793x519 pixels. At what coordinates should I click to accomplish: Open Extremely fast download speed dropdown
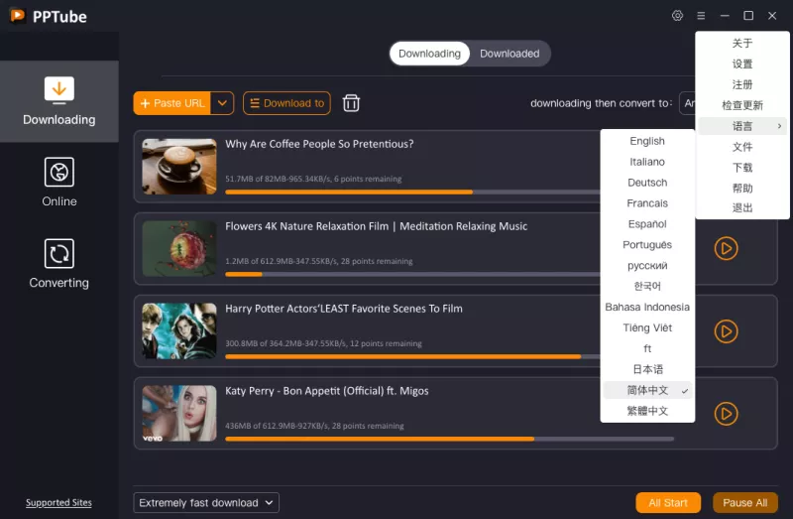coord(206,503)
